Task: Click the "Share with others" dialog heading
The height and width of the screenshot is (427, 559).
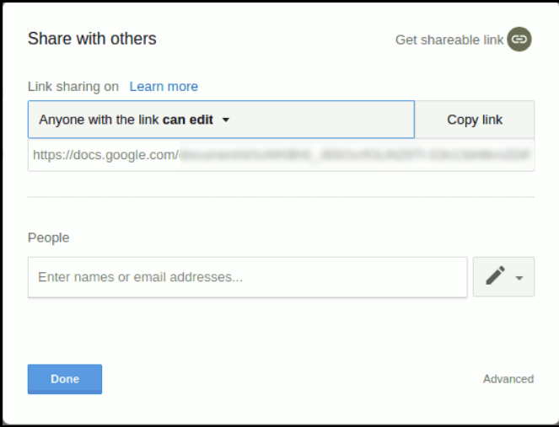Action: click(x=92, y=39)
